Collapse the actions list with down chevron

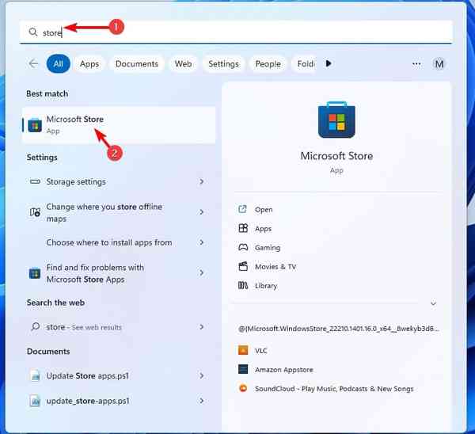click(x=433, y=303)
